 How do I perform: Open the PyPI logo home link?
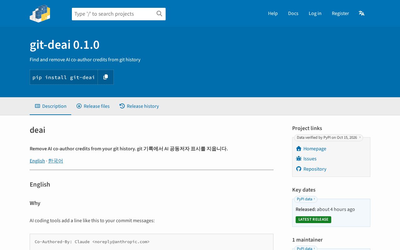[40, 13]
